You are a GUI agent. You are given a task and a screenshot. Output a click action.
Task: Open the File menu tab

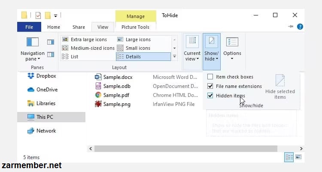tap(29, 27)
